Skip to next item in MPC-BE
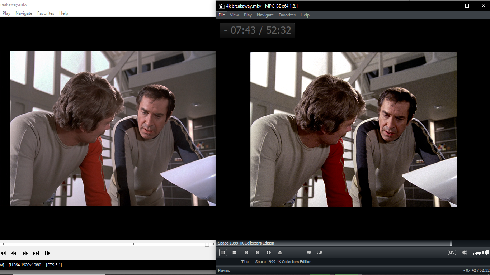This screenshot has width=490, height=275. pyautogui.click(x=257, y=252)
